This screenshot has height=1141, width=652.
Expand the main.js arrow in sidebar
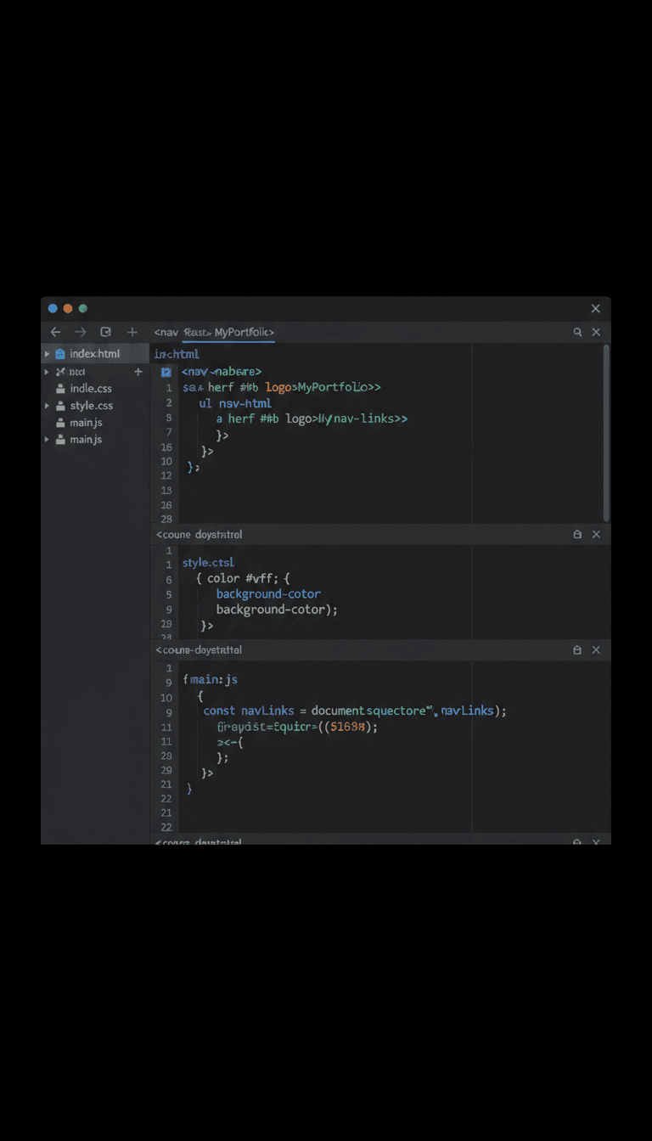coord(47,440)
